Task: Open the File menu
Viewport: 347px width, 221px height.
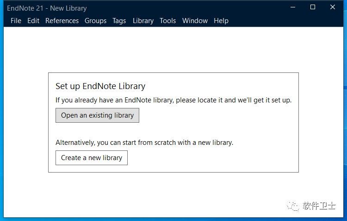Action: coord(16,21)
